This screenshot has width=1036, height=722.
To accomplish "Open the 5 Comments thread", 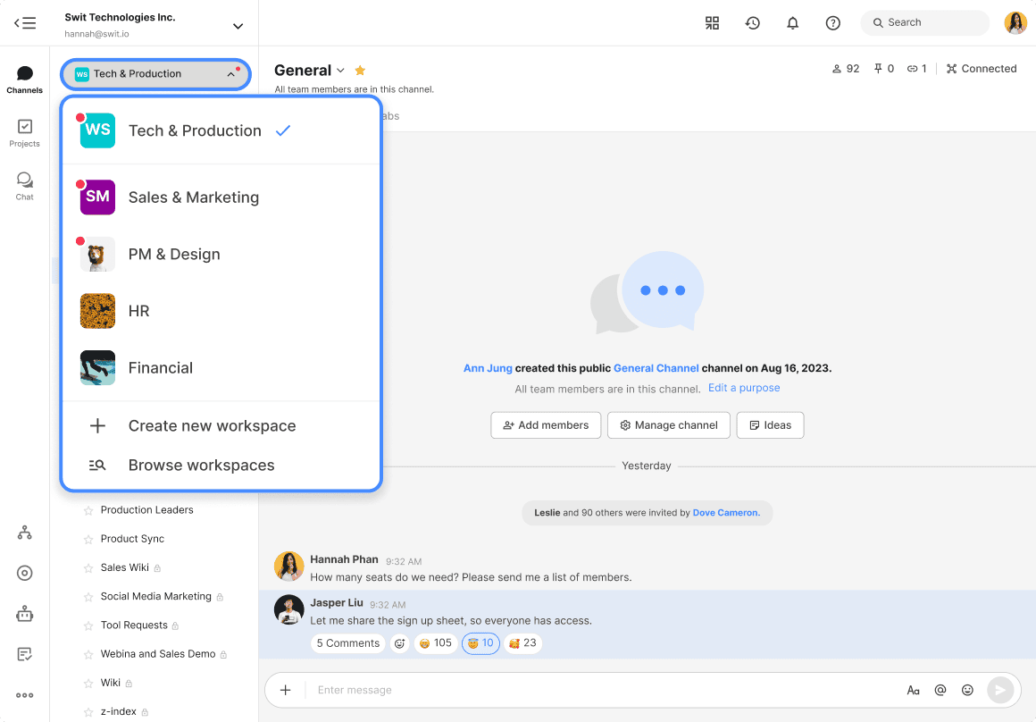I will pos(347,643).
